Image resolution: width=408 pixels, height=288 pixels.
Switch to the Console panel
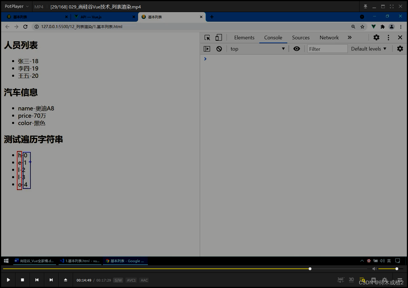point(273,38)
